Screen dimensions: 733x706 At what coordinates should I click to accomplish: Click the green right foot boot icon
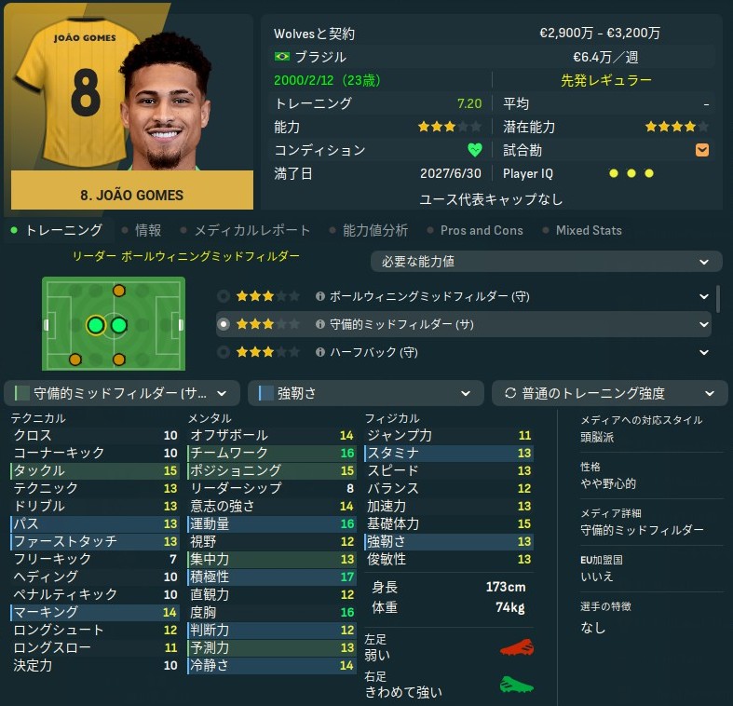(517, 685)
